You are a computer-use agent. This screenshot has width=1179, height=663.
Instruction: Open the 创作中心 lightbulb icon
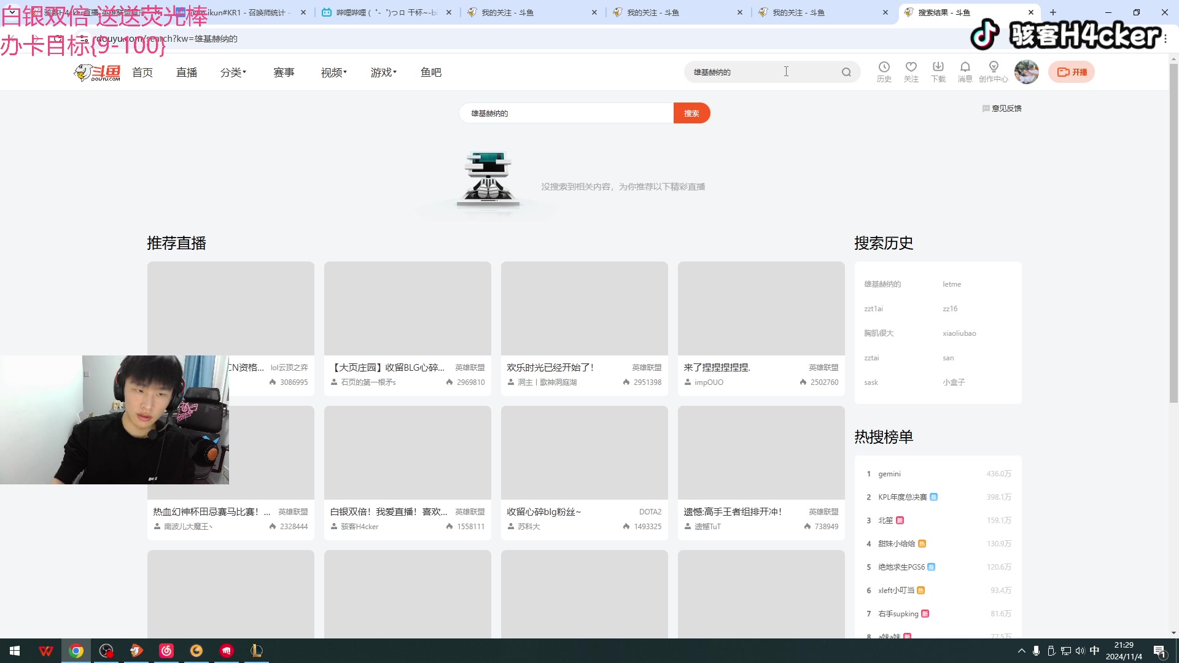(x=994, y=72)
